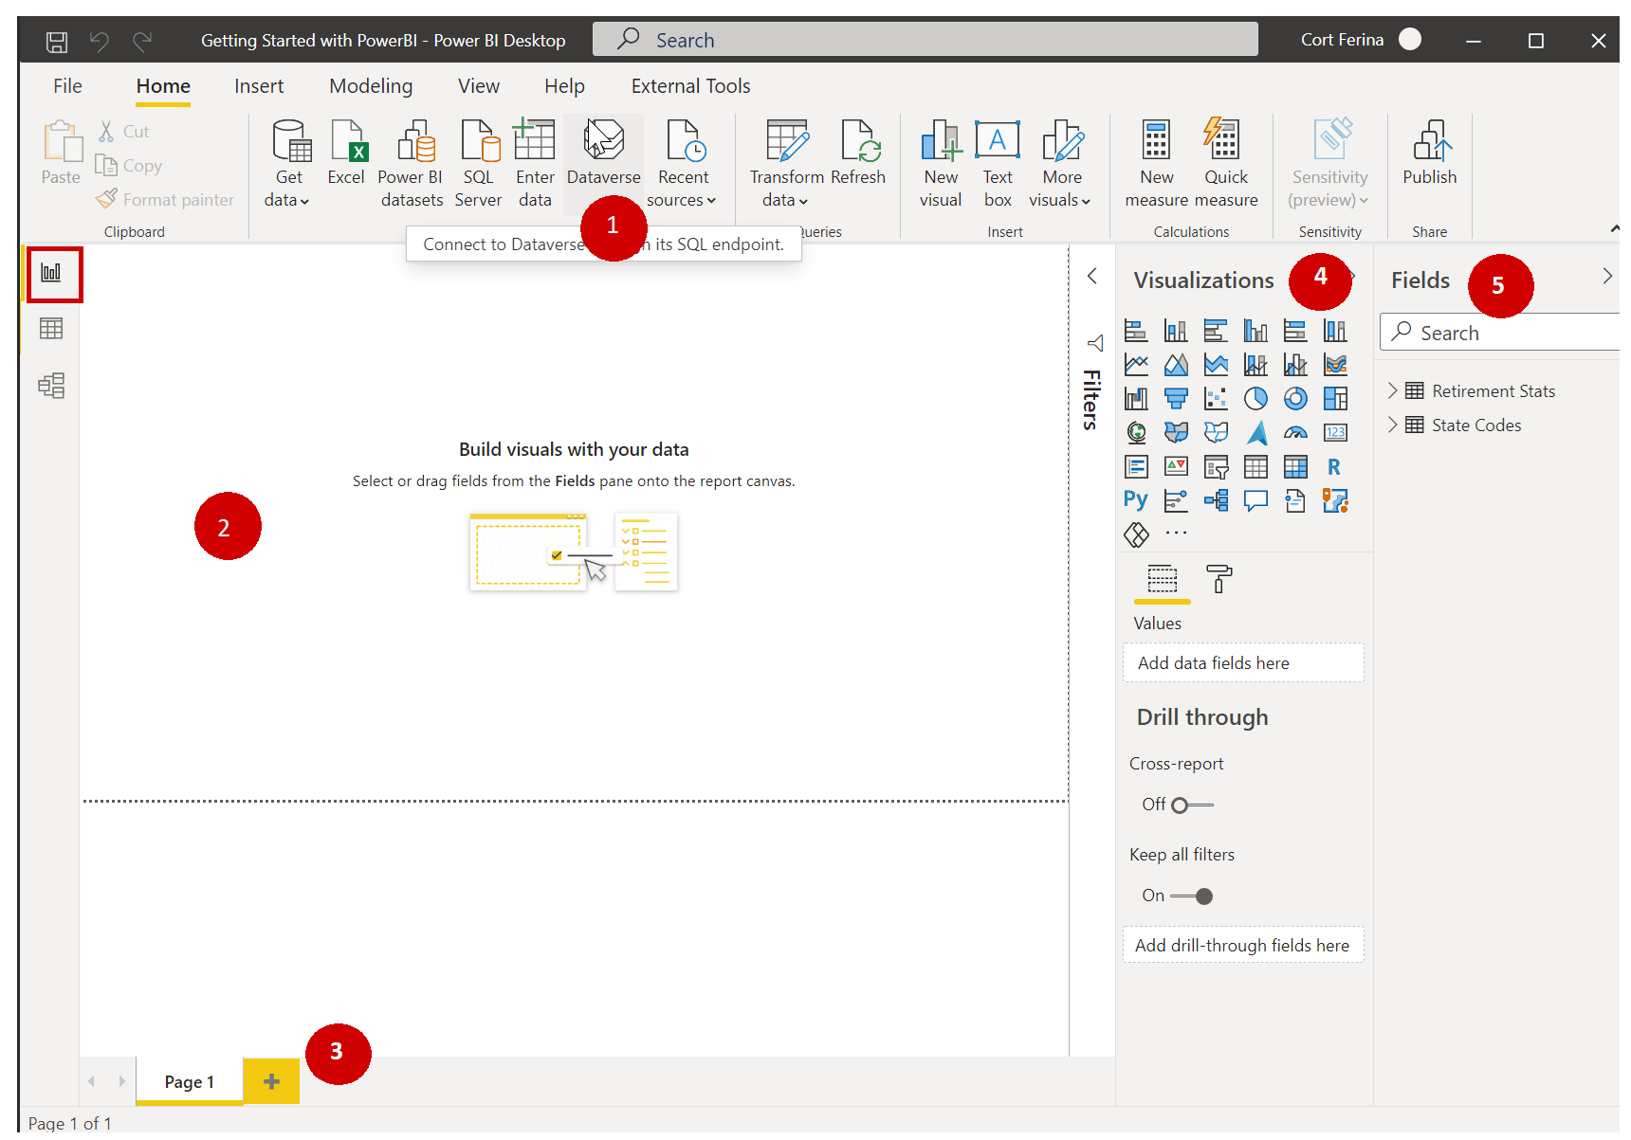Add the ArcGIS Maps visual
Screen dimensions: 1631x1140
(1335, 500)
